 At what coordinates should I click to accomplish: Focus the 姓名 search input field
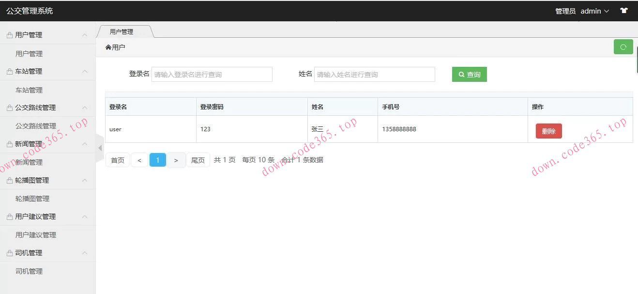pyautogui.click(x=375, y=74)
